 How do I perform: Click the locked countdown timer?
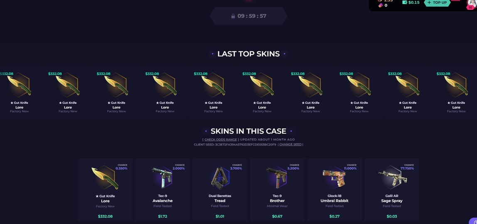coord(248,16)
